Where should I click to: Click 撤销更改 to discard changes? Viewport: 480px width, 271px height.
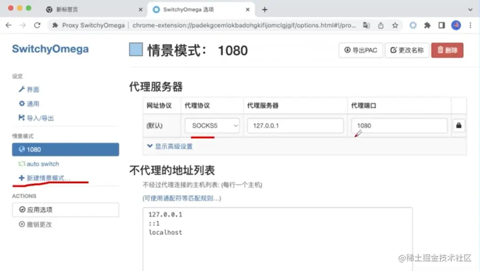pos(35,224)
